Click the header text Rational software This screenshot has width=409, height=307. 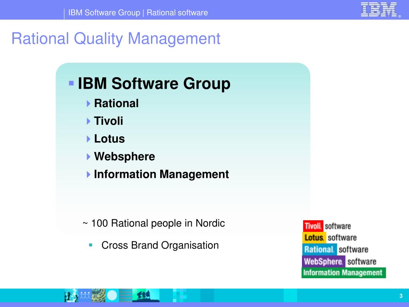click(177, 12)
